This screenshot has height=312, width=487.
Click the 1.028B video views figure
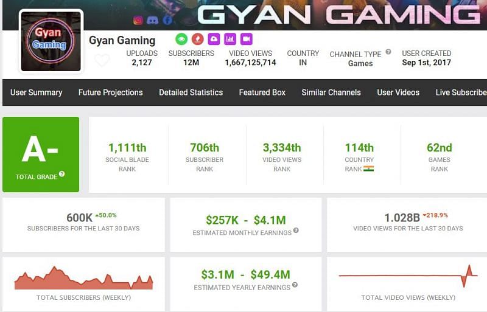click(402, 218)
